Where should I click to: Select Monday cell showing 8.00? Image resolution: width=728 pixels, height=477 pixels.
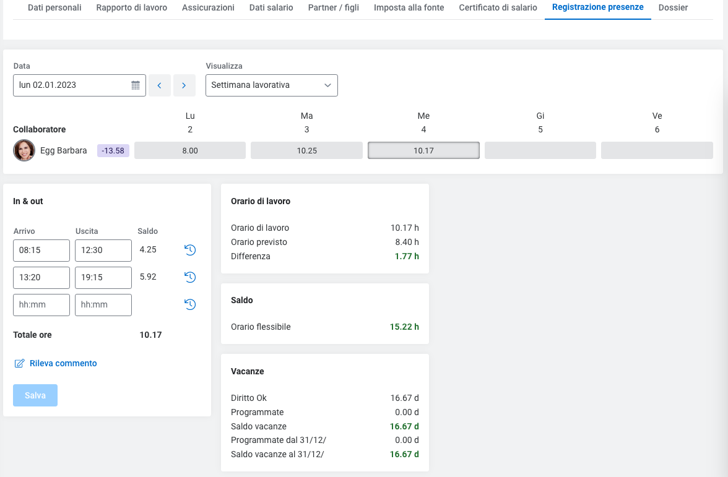[190, 150]
